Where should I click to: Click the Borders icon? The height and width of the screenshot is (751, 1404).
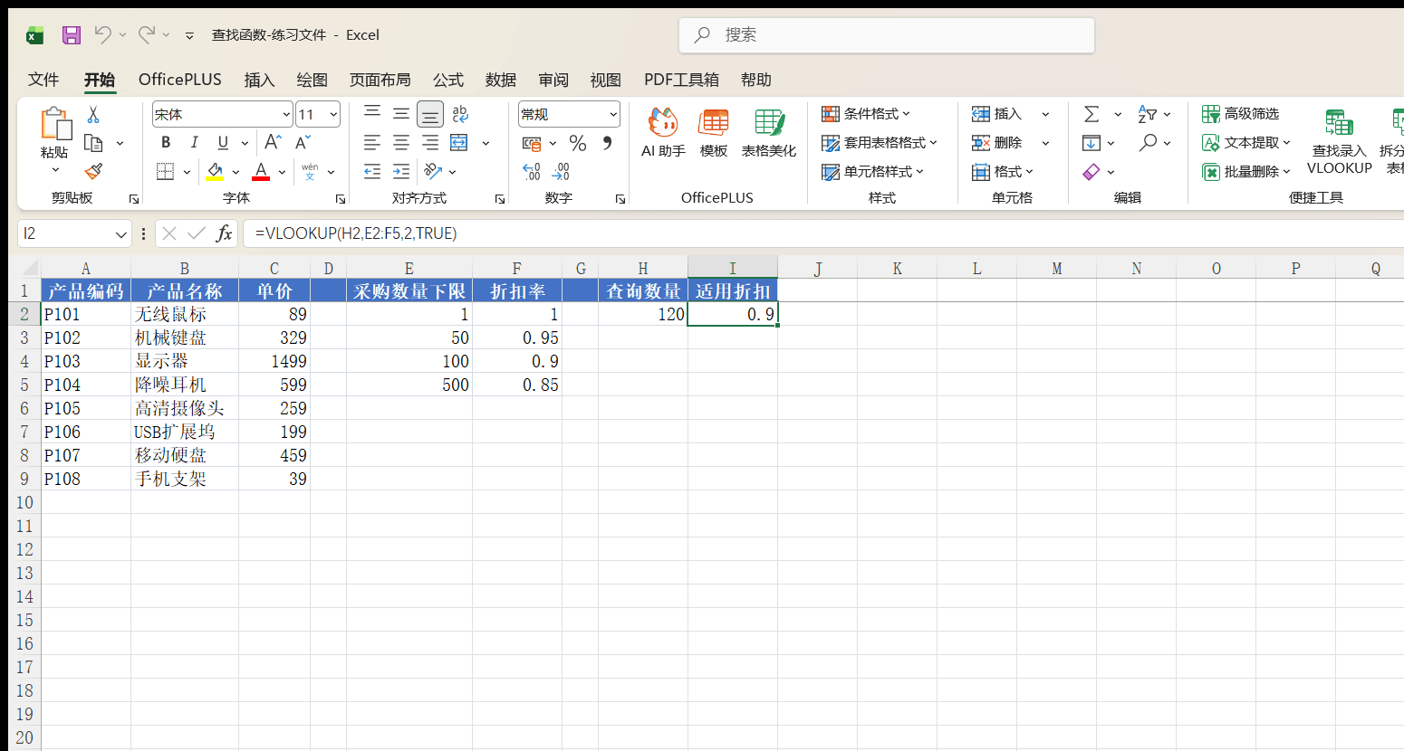(x=165, y=171)
